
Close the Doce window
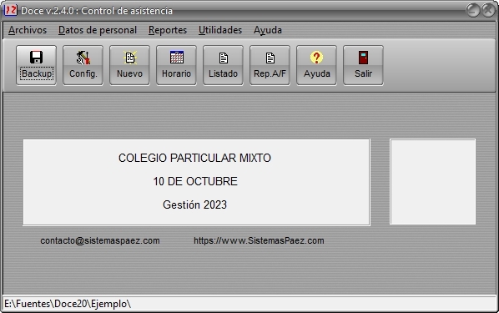click(x=488, y=10)
